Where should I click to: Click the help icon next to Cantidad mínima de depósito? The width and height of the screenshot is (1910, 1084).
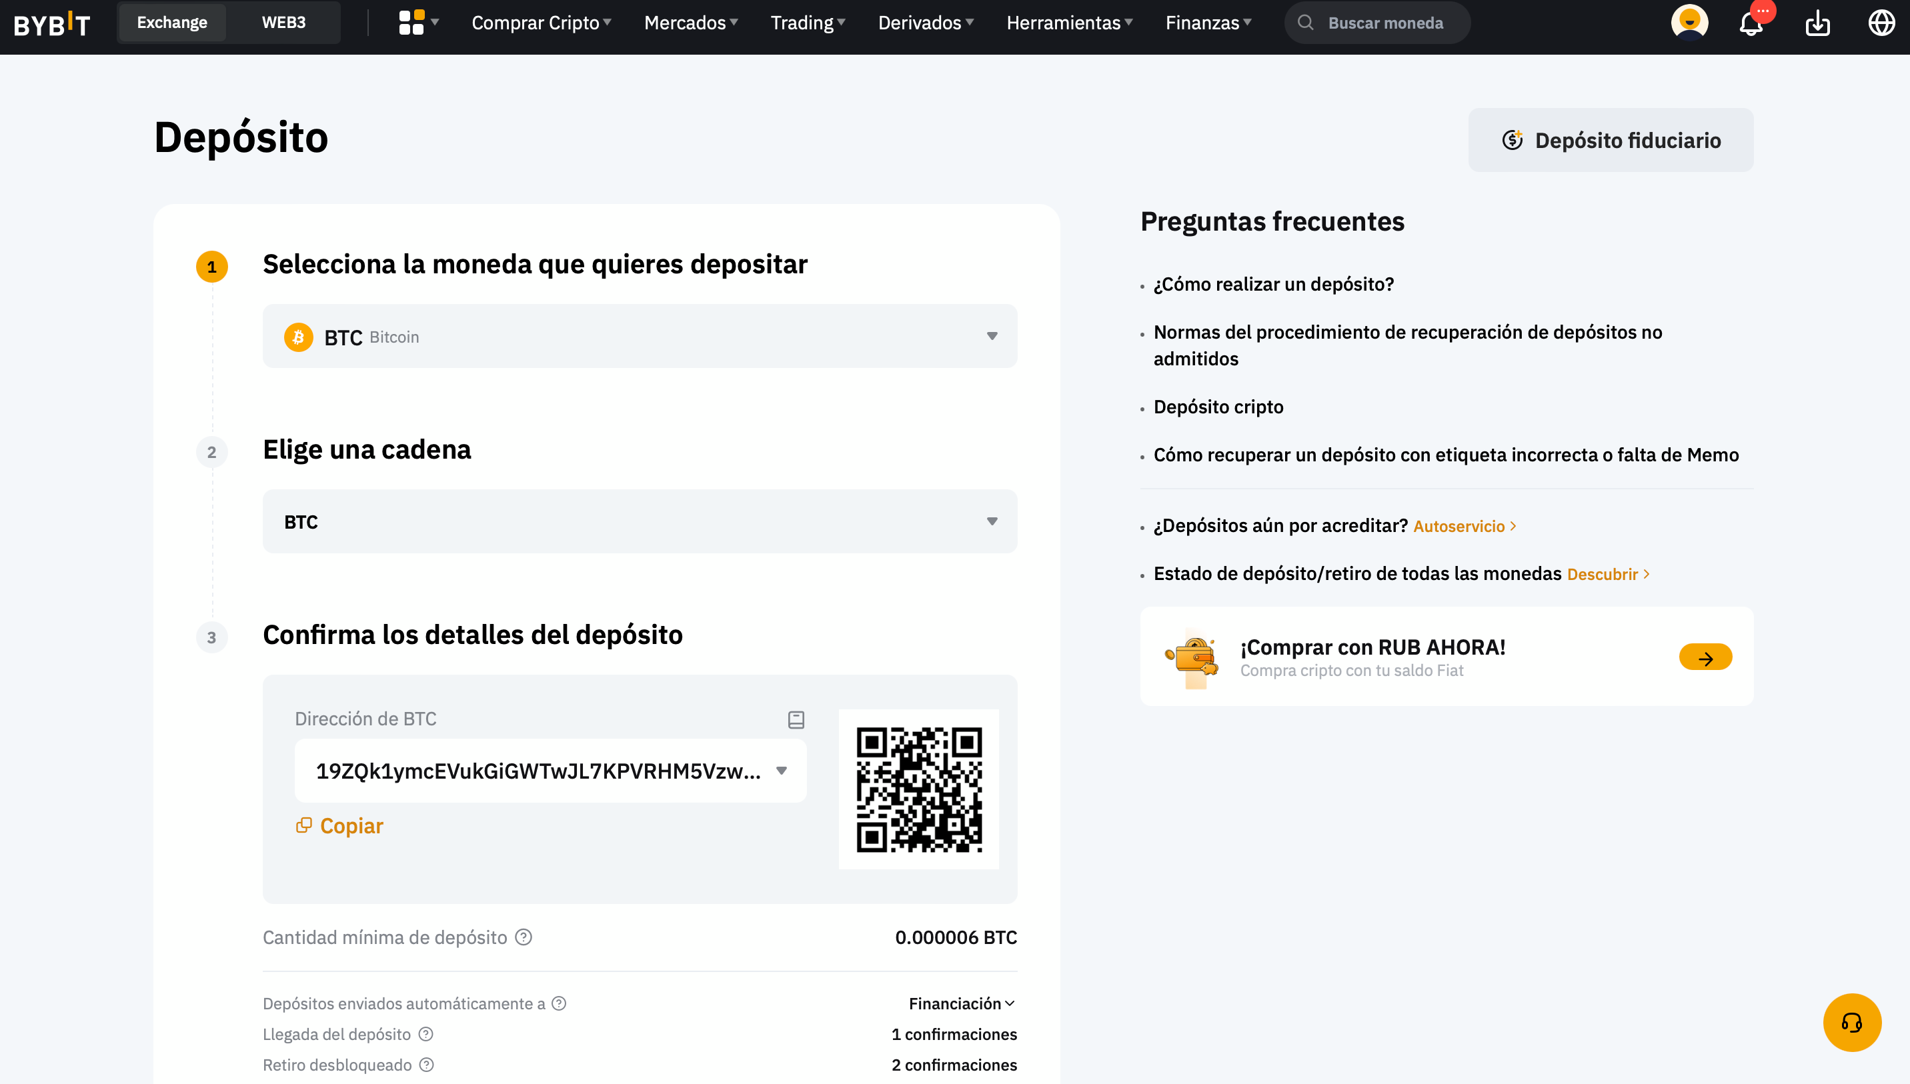524,937
